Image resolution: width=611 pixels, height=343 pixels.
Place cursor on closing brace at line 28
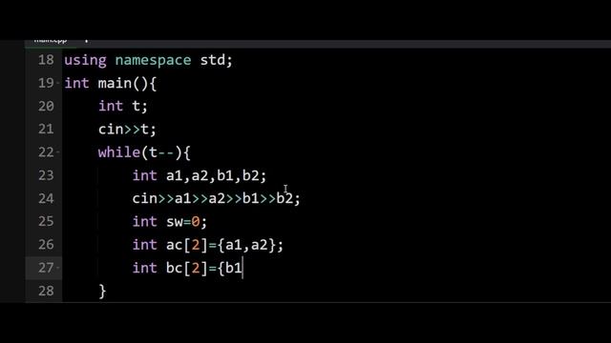(x=102, y=292)
